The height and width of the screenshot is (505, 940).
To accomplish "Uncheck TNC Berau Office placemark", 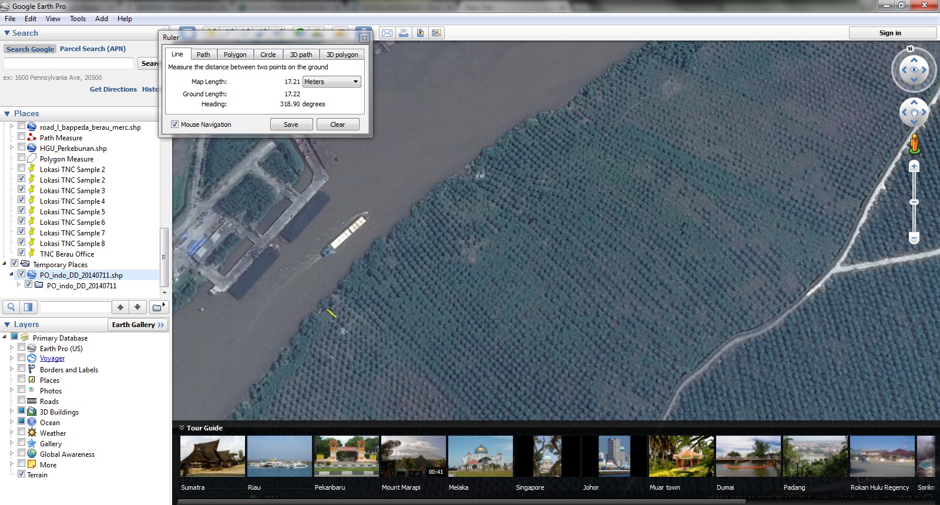I will pyautogui.click(x=21, y=253).
